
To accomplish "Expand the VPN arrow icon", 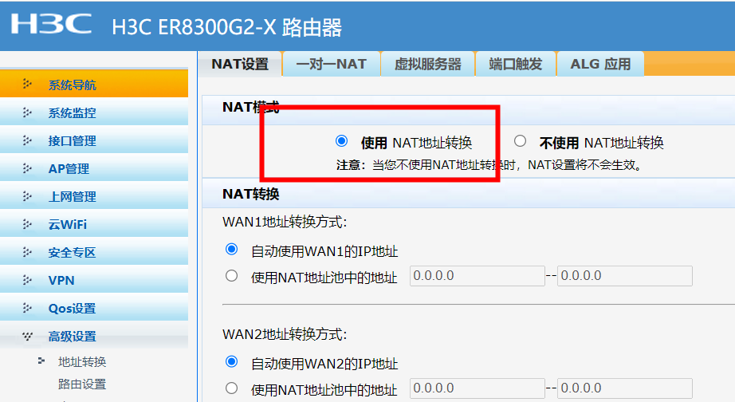I will (x=27, y=280).
